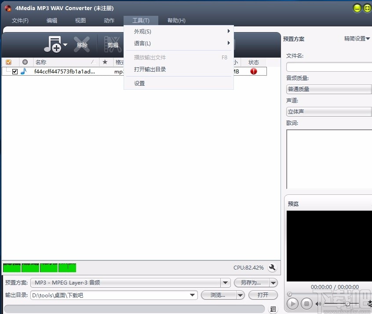Open settings via the wrench icon near CPU

pos(273,267)
